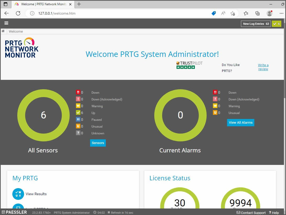Image resolution: width=286 pixels, height=215 pixels.
Task: Click New Log Entries counter
Action: [255, 23]
